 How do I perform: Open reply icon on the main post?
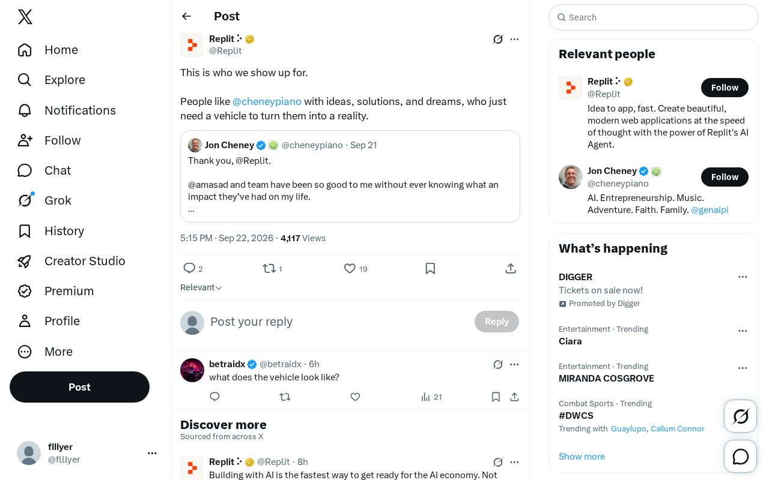[189, 269]
